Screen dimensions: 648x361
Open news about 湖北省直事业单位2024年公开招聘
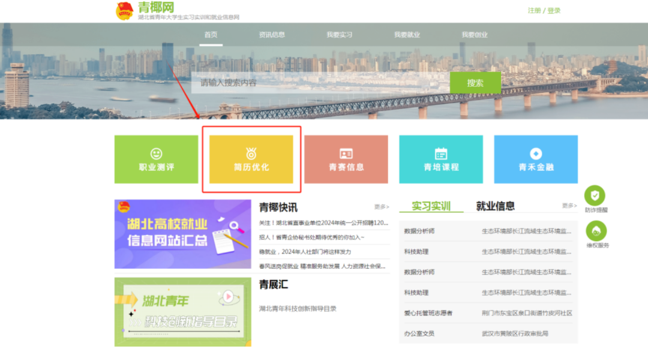point(323,222)
